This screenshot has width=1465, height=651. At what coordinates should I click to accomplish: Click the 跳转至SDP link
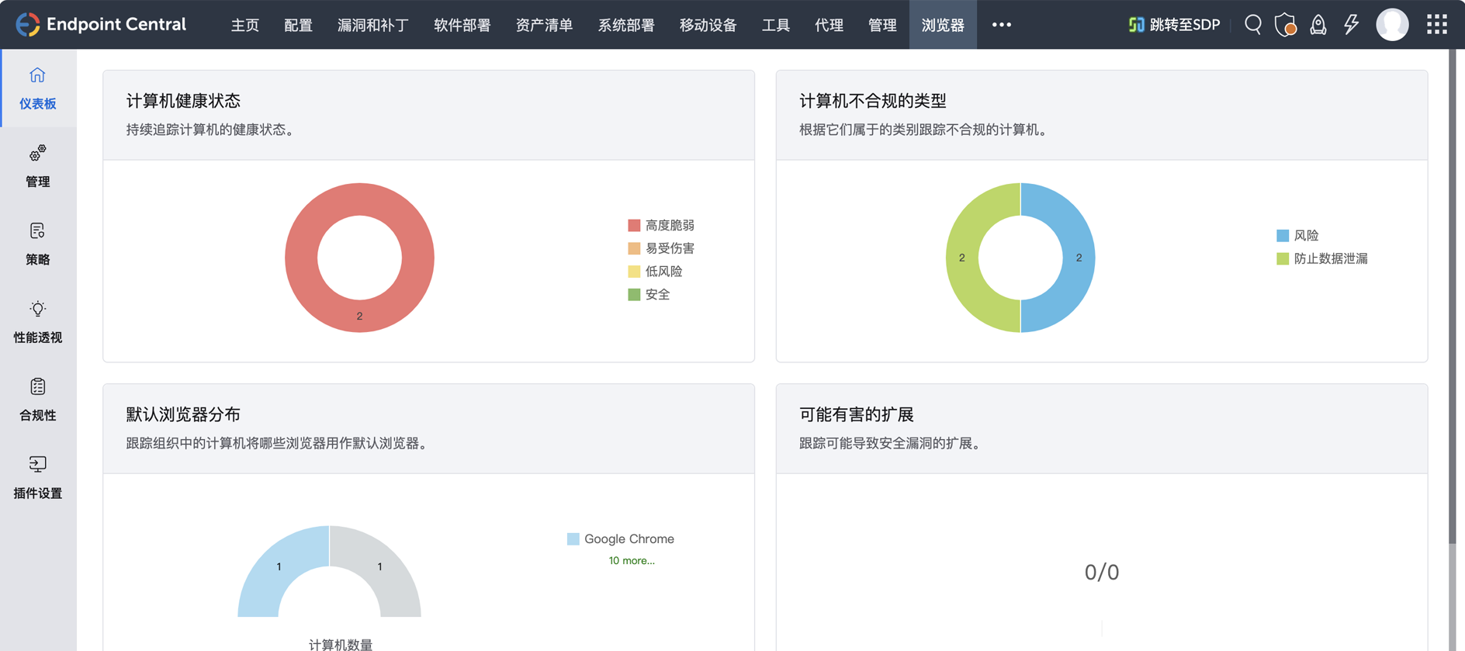[1174, 25]
